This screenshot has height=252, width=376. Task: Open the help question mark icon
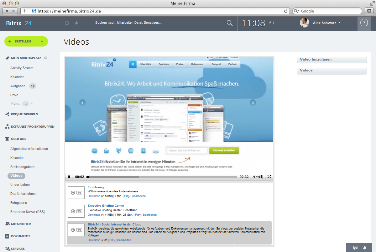(364, 23)
